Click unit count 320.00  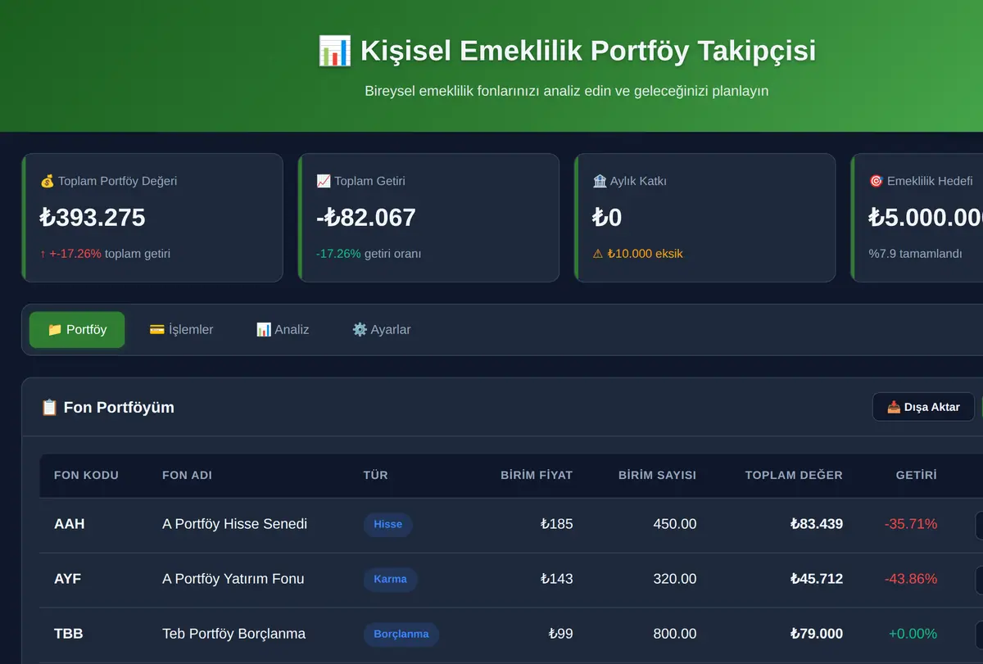tap(675, 579)
